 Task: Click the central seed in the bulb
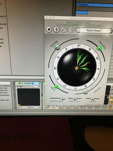click(77, 68)
